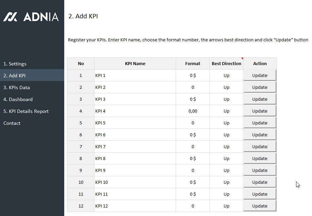Select the KPI 1 name cell
Image resolution: width=312 pixels, height=216 pixels.
[135, 76]
